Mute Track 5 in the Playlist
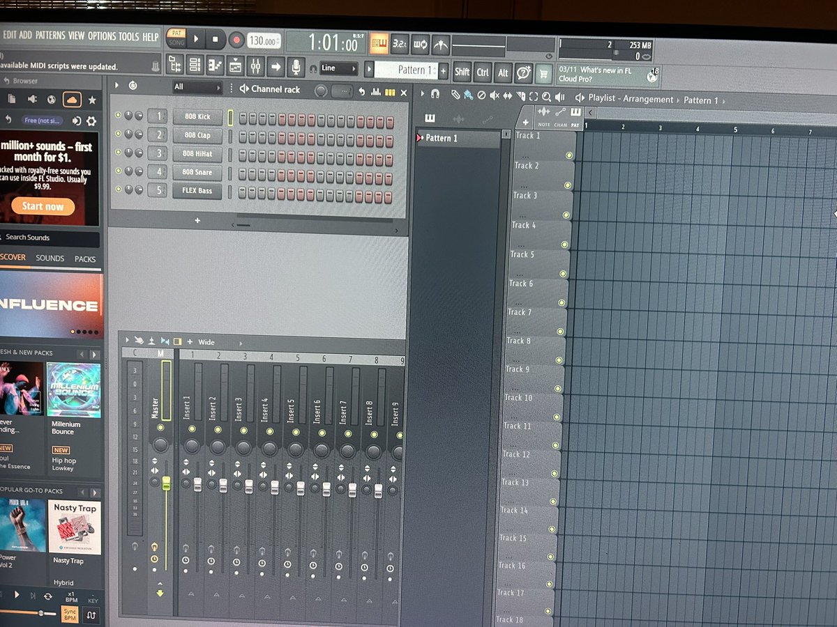Screen dimensions: 837x627 tap(562, 274)
